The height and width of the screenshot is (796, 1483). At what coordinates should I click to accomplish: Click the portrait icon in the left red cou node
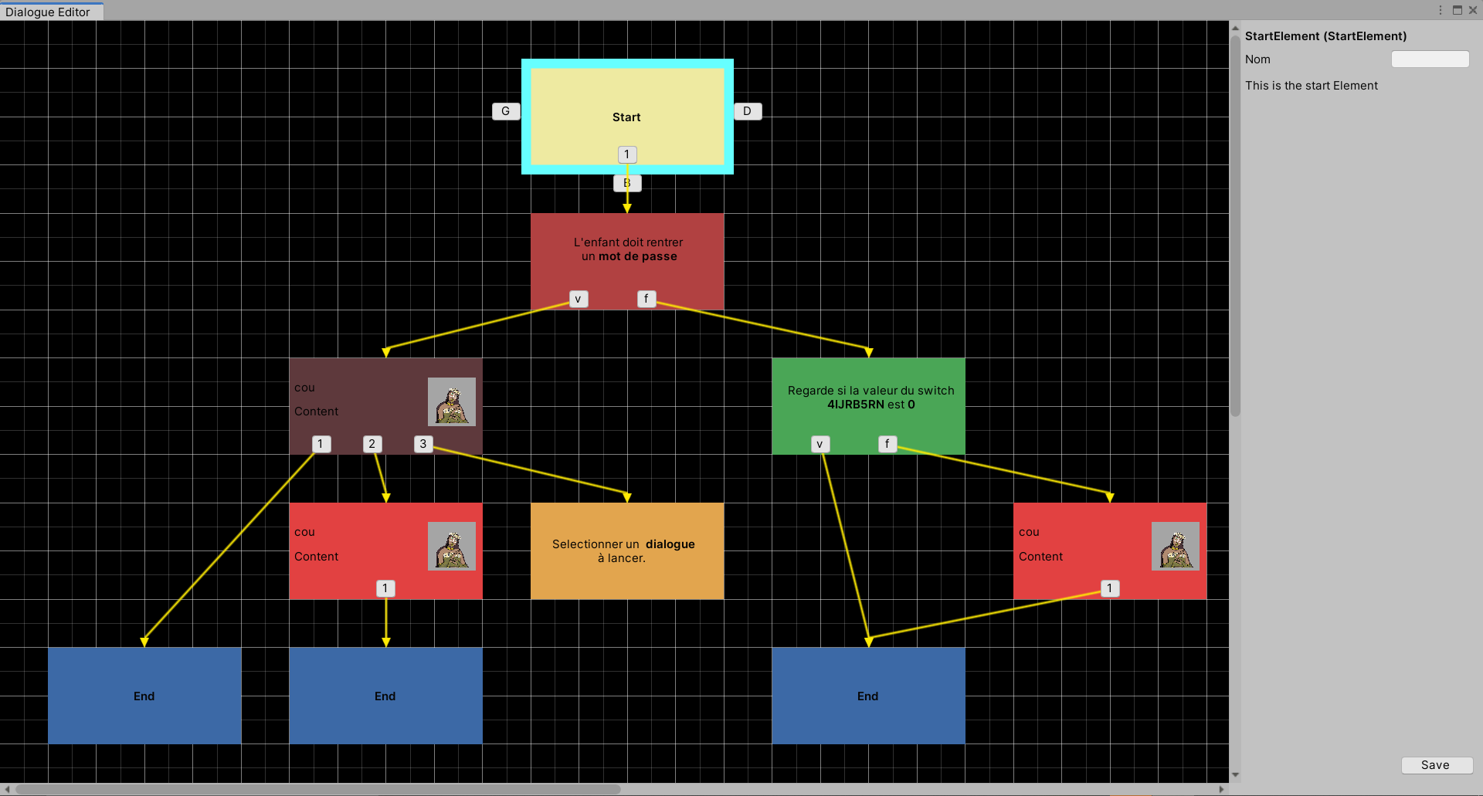pyautogui.click(x=451, y=546)
